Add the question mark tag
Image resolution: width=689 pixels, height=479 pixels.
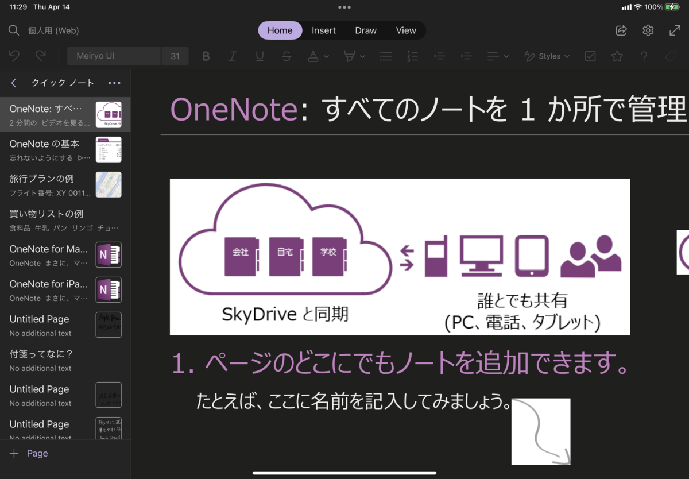click(644, 56)
